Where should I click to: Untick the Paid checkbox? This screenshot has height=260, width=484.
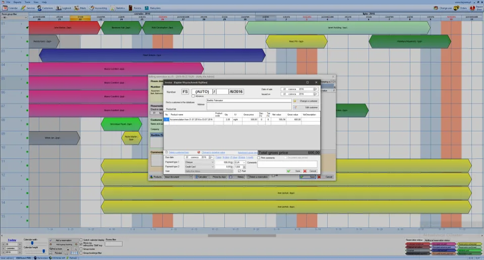click(239, 171)
